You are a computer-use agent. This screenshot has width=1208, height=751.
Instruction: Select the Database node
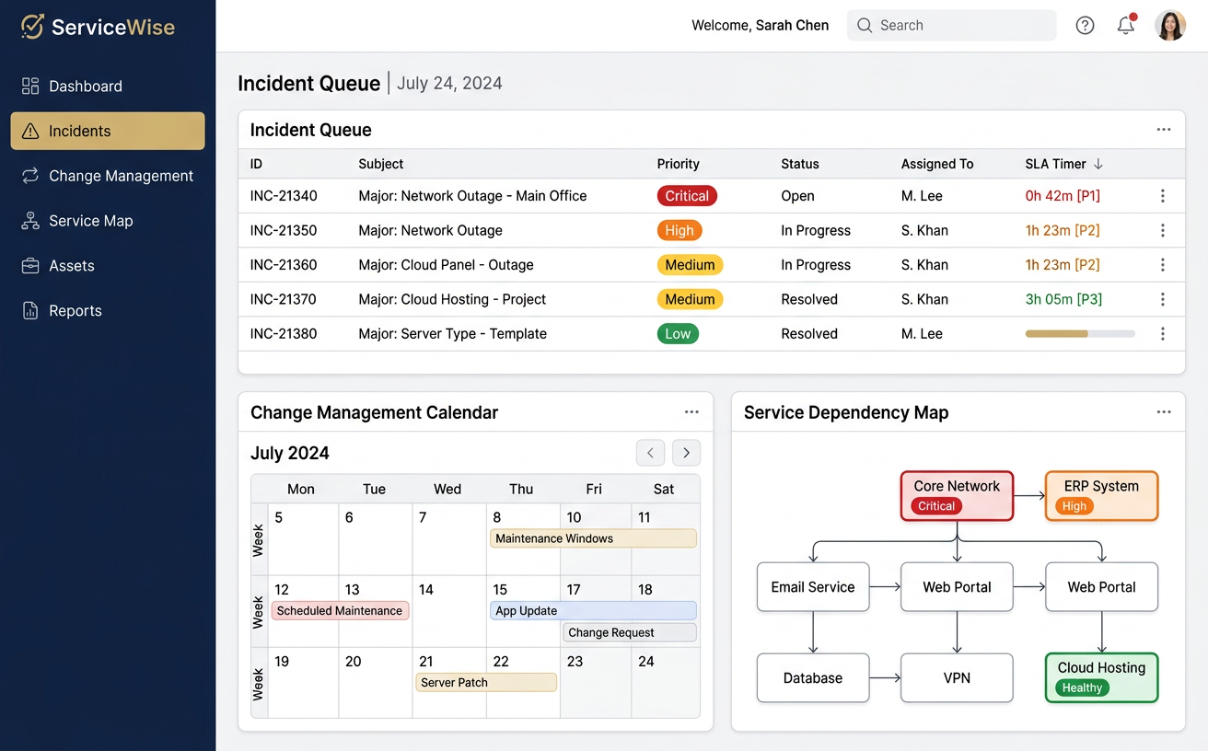tap(813, 678)
